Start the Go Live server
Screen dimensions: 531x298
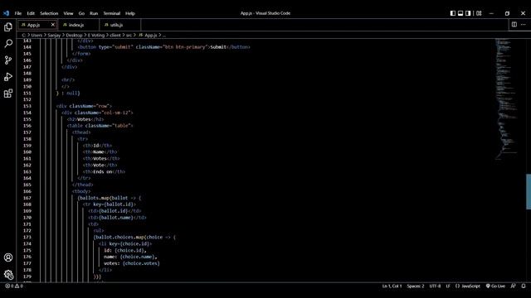coord(495,286)
